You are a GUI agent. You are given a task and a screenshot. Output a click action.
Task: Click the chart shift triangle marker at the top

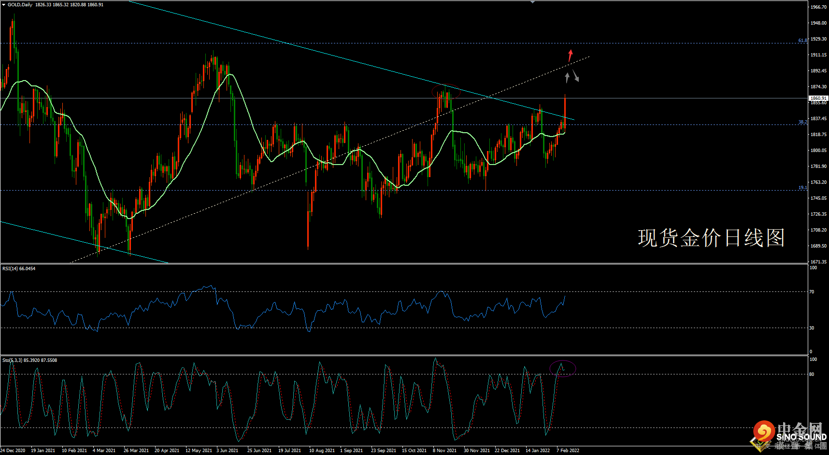(532, 2)
